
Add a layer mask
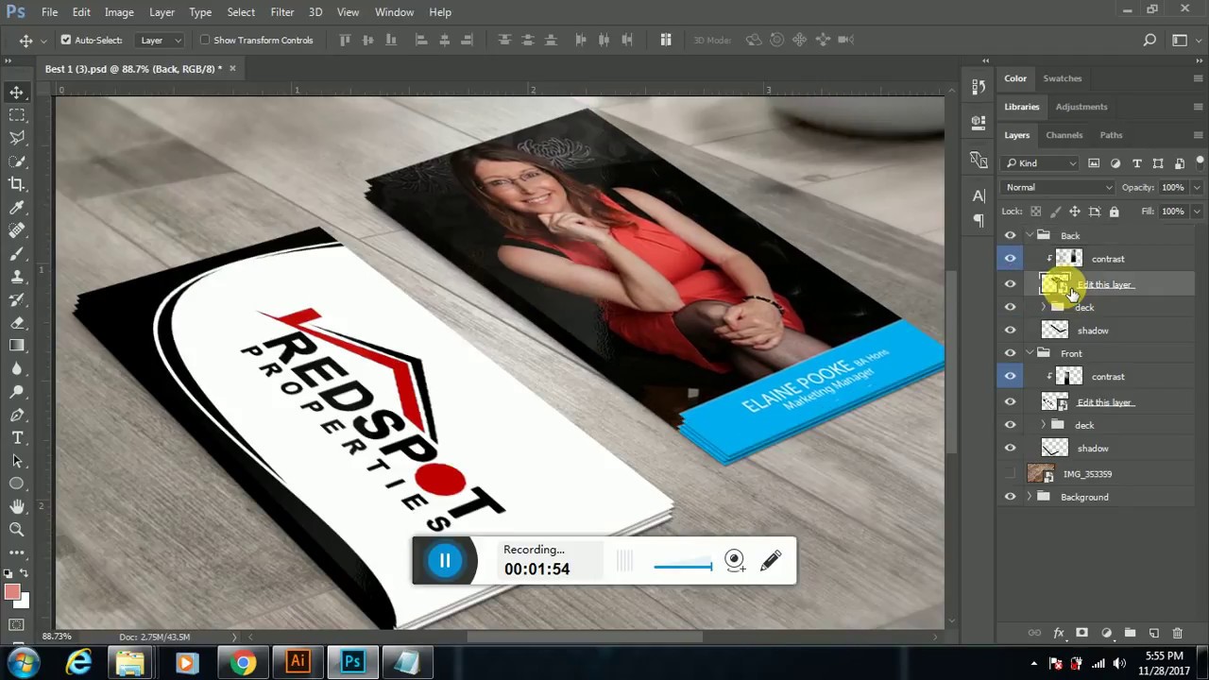(1082, 633)
